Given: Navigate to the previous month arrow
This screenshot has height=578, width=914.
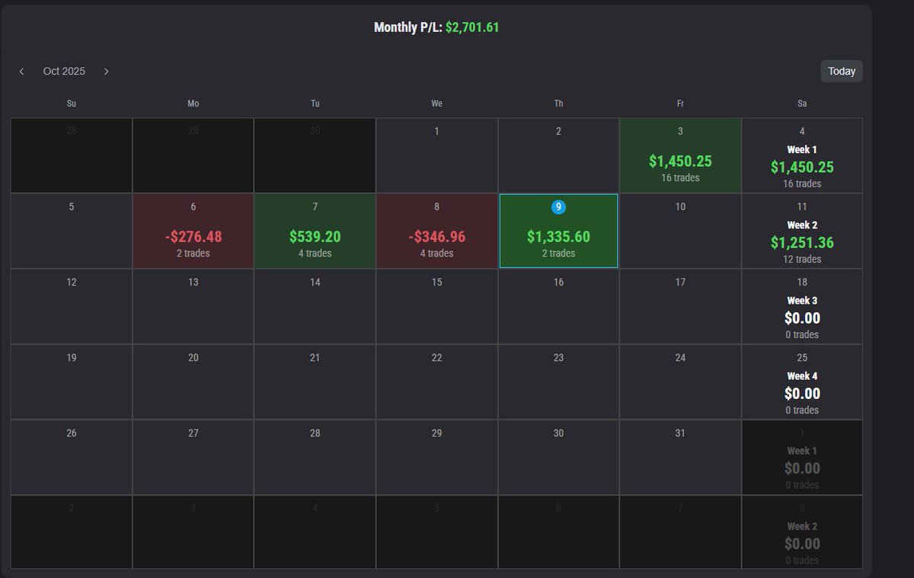Looking at the screenshot, I should pos(21,71).
